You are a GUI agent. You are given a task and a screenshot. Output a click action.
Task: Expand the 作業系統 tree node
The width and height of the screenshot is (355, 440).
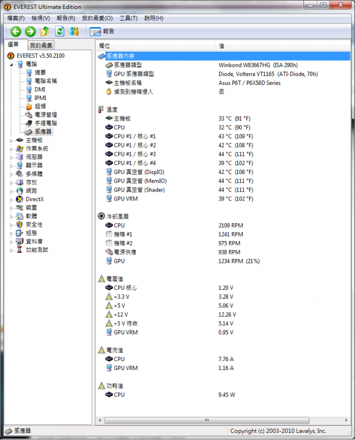click(x=12, y=149)
